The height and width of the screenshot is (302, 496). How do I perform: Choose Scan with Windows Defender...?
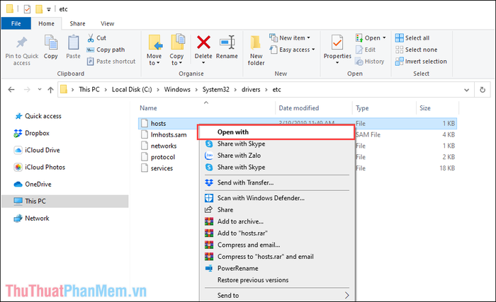pyautogui.click(x=277, y=198)
